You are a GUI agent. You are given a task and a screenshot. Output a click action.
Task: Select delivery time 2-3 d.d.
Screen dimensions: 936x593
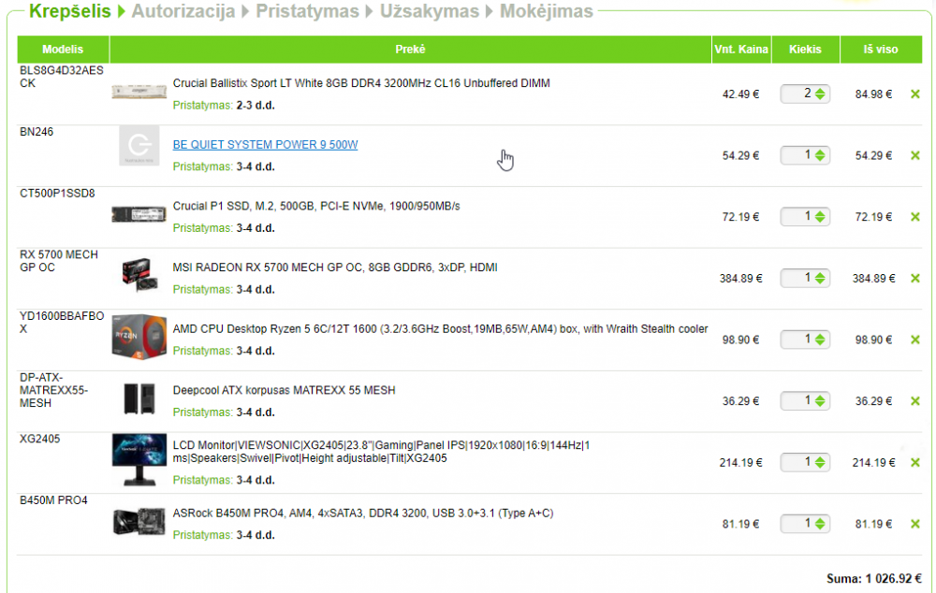pyautogui.click(x=256, y=106)
